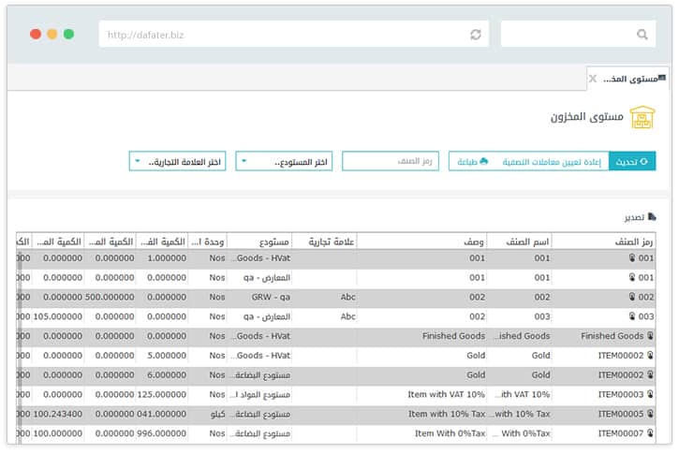
Task: Click the اسم الصنف column header
Action: 528,242
